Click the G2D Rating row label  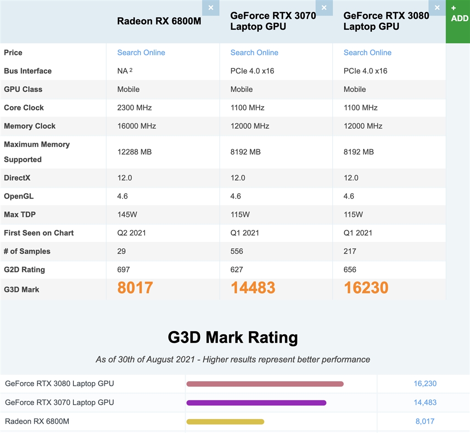point(24,270)
